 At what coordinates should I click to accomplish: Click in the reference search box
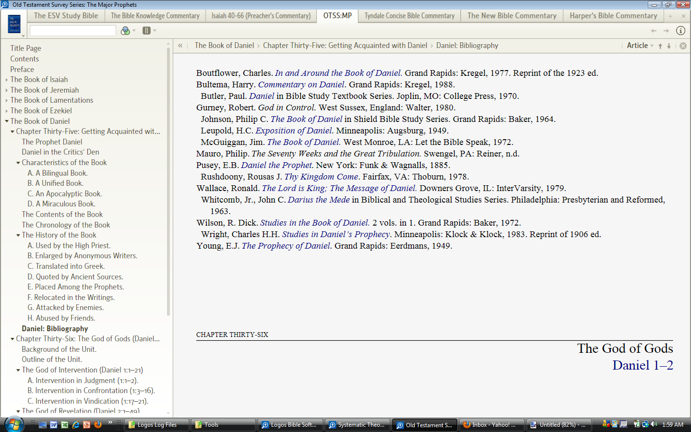[x=73, y=31]
